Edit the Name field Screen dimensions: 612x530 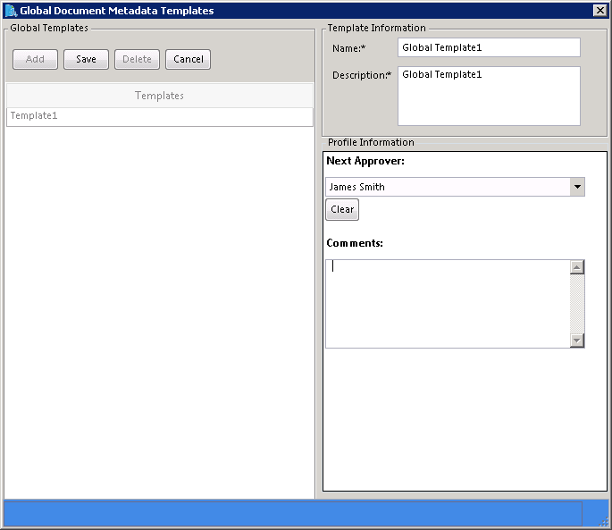(489, 47)
